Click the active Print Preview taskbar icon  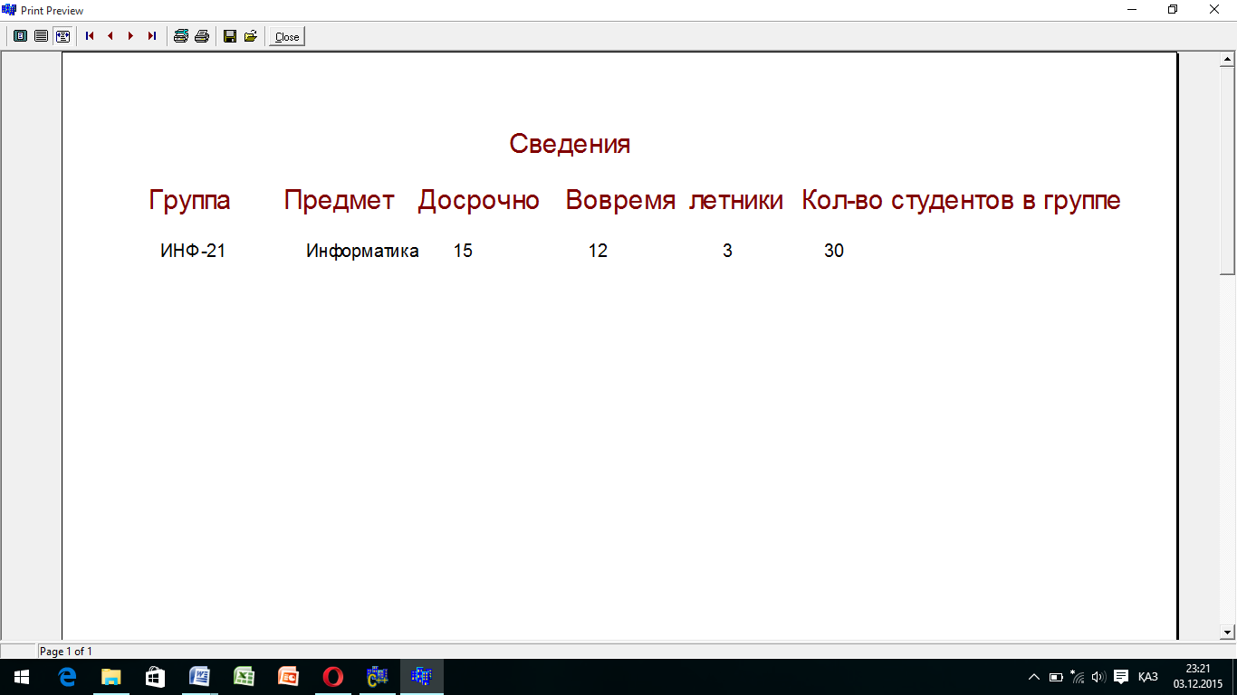(422, 677)
